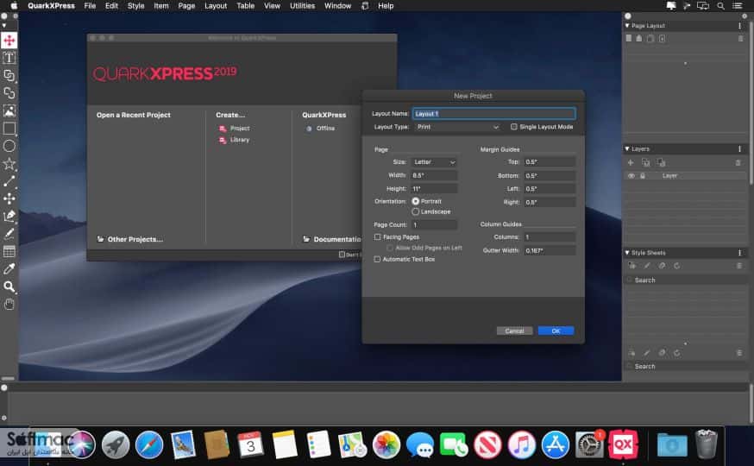Open Style Sheets panel options menu
The image size is (754, 466).
740,253
